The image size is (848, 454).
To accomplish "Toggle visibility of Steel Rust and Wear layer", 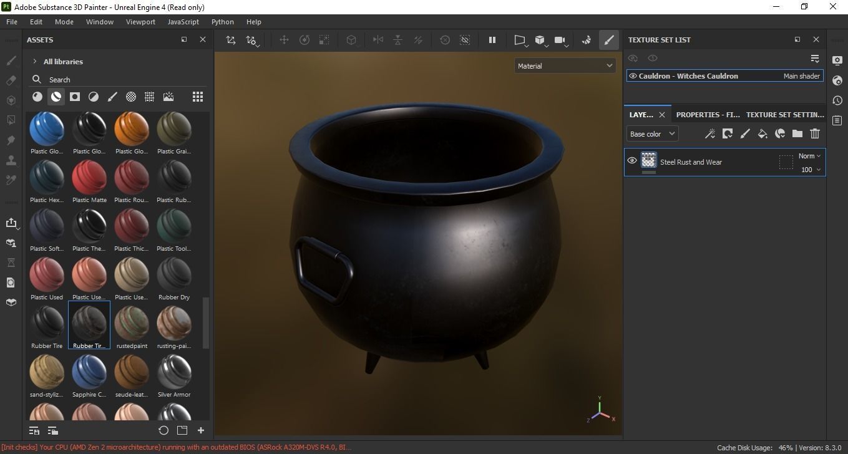I will pos(632,161).
